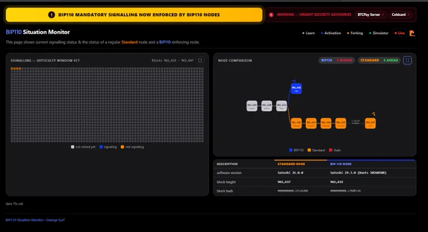Expand the Node Comparison panel to fullscreen
Screen dimensions: 428x232
click(x=407, y=61)
